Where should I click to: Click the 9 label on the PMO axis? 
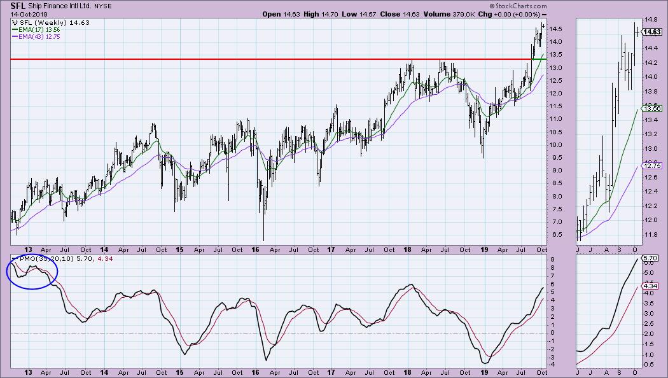[552, 259]
